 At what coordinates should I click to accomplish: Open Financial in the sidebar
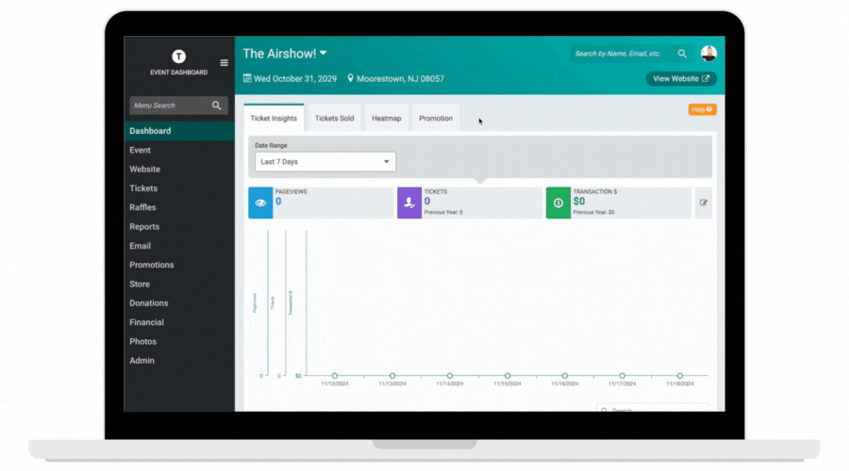(x=179, y=322)
